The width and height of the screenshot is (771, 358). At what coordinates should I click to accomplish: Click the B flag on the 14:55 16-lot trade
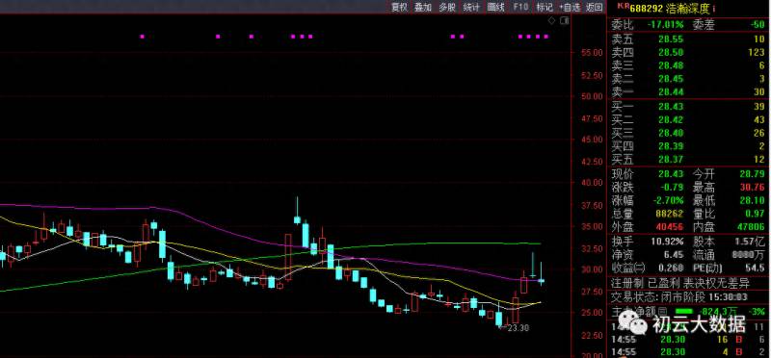click(737, 340)
